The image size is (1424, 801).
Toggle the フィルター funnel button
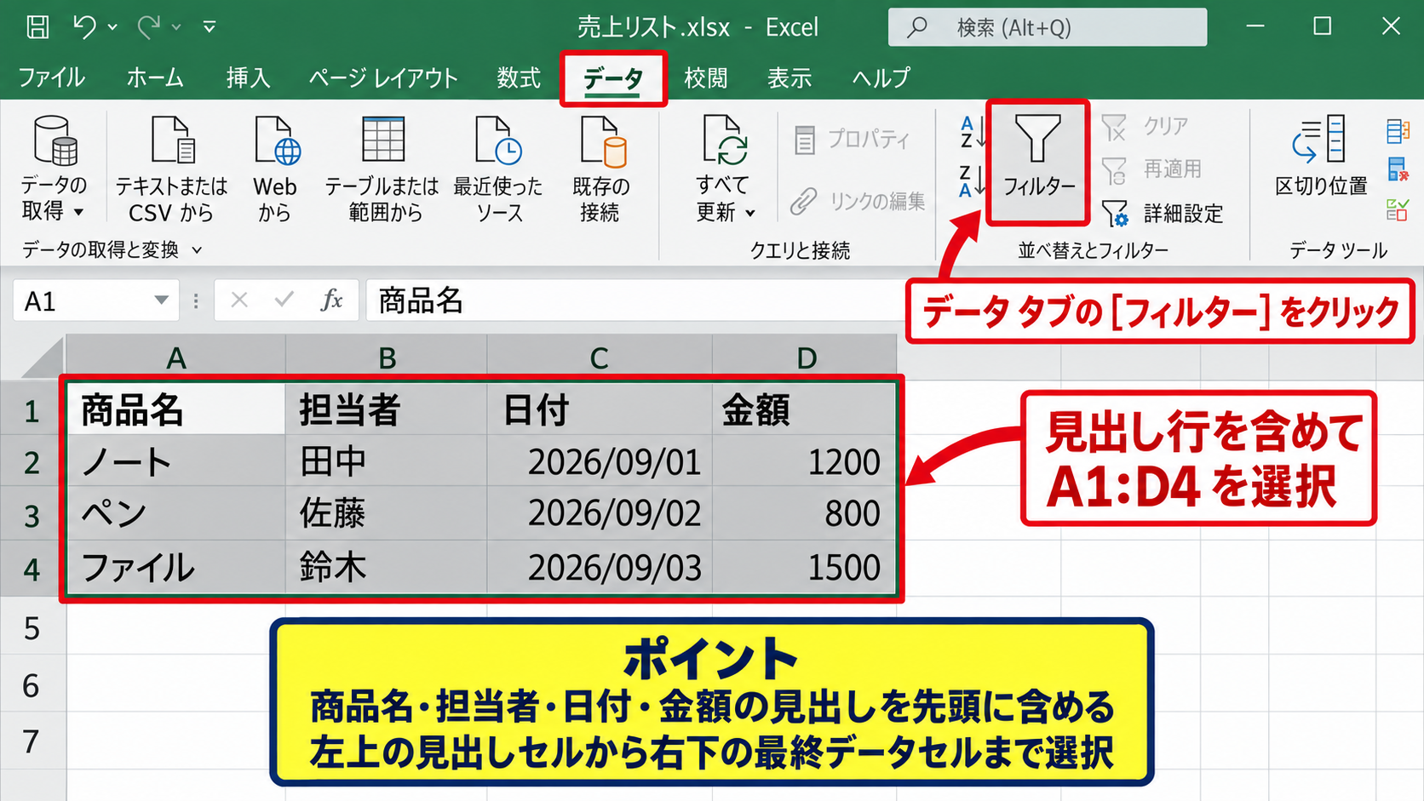point(1038,162)
